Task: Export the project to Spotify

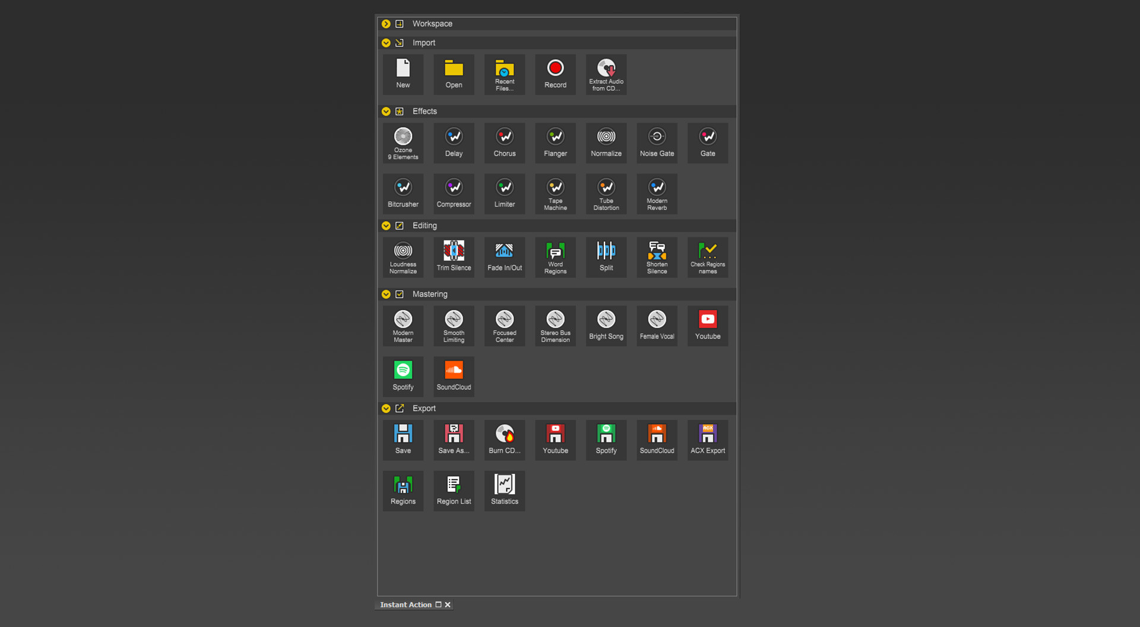Action: [x=606, y=440]
